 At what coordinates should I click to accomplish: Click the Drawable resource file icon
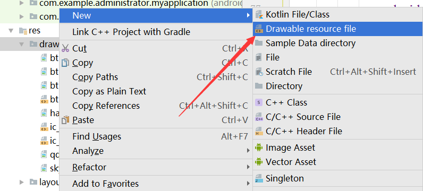pos(259,29)
